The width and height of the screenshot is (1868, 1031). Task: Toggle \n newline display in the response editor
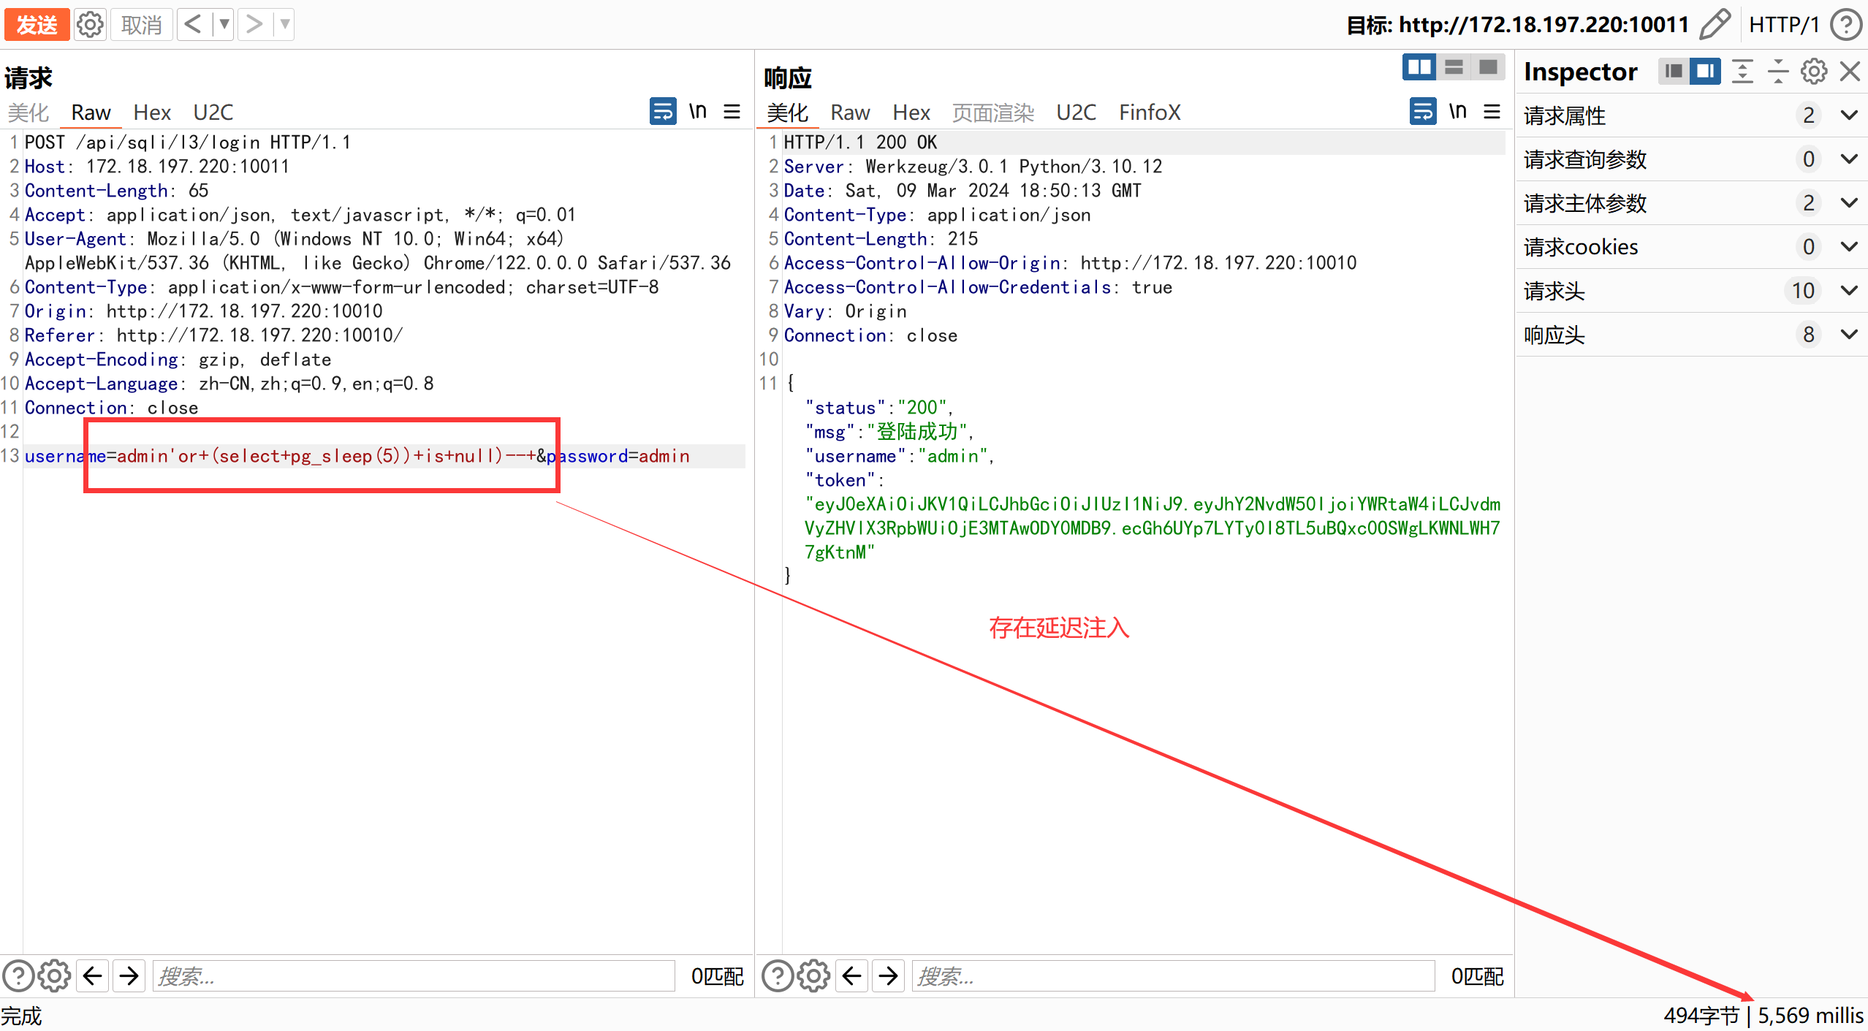click(1457, 111)
